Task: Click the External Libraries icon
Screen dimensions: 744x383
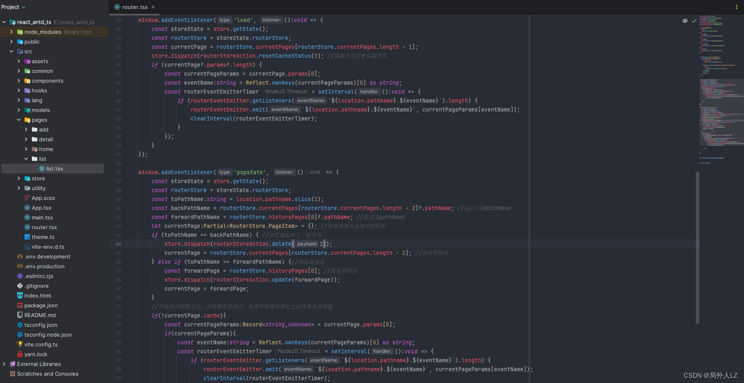Action: pyautogui.click(x=13, y=364)
